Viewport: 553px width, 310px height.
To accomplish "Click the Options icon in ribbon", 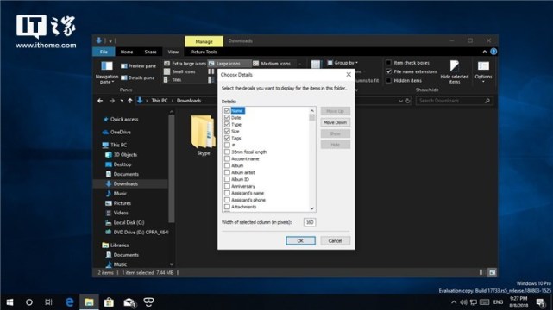I will (483, 65).
